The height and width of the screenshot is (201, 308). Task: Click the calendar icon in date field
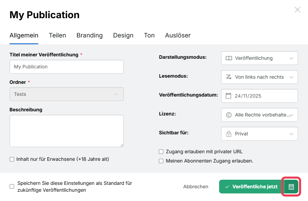(228, 96)
